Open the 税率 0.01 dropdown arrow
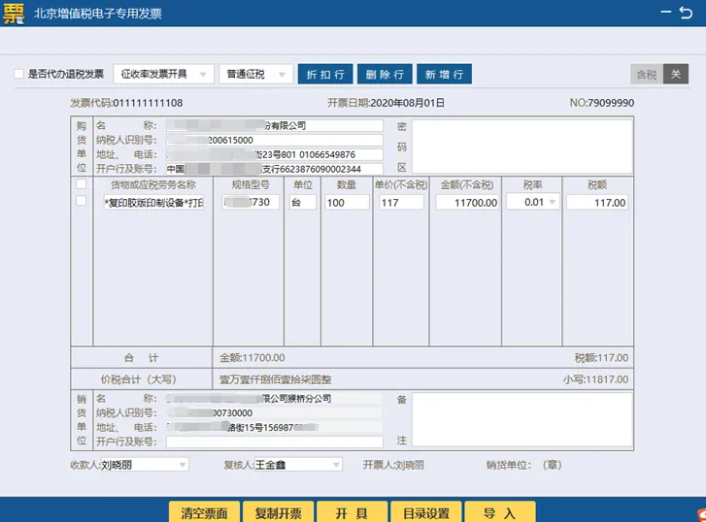 point(552,202)
